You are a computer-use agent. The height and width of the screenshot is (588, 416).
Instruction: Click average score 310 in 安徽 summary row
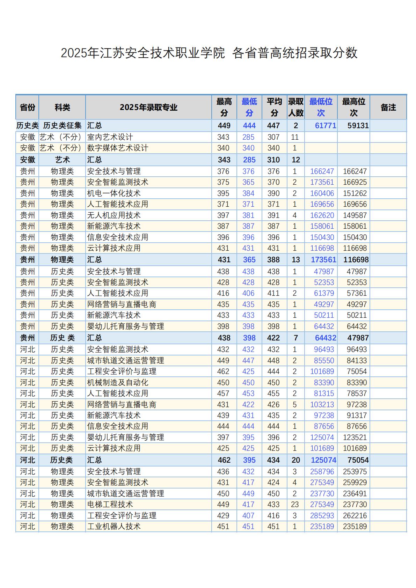pyautogui.click(x=273, y=160)
